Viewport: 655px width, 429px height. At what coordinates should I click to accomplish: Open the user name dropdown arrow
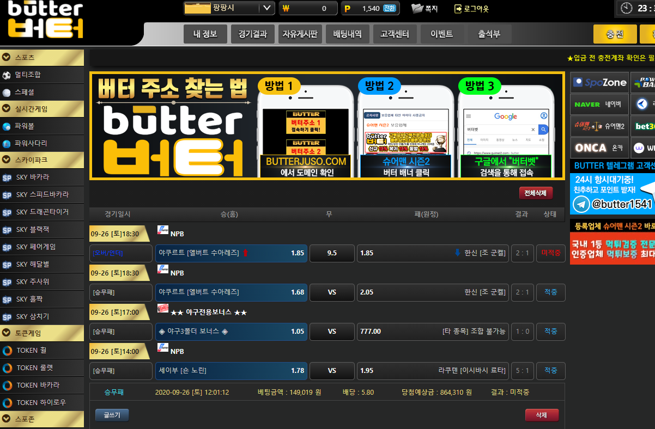pyautogui.click(x=266, y=8)
